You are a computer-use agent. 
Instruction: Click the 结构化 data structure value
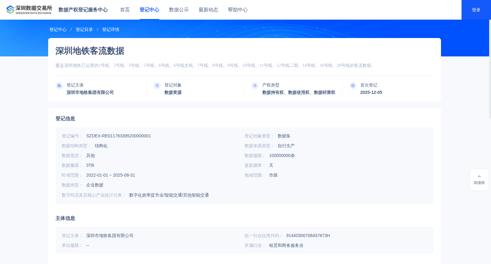101,146
